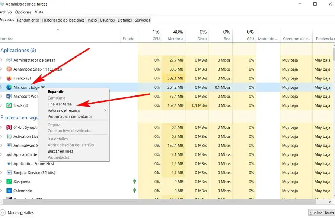Click the Calendario process icon

[x=9, y=191]
